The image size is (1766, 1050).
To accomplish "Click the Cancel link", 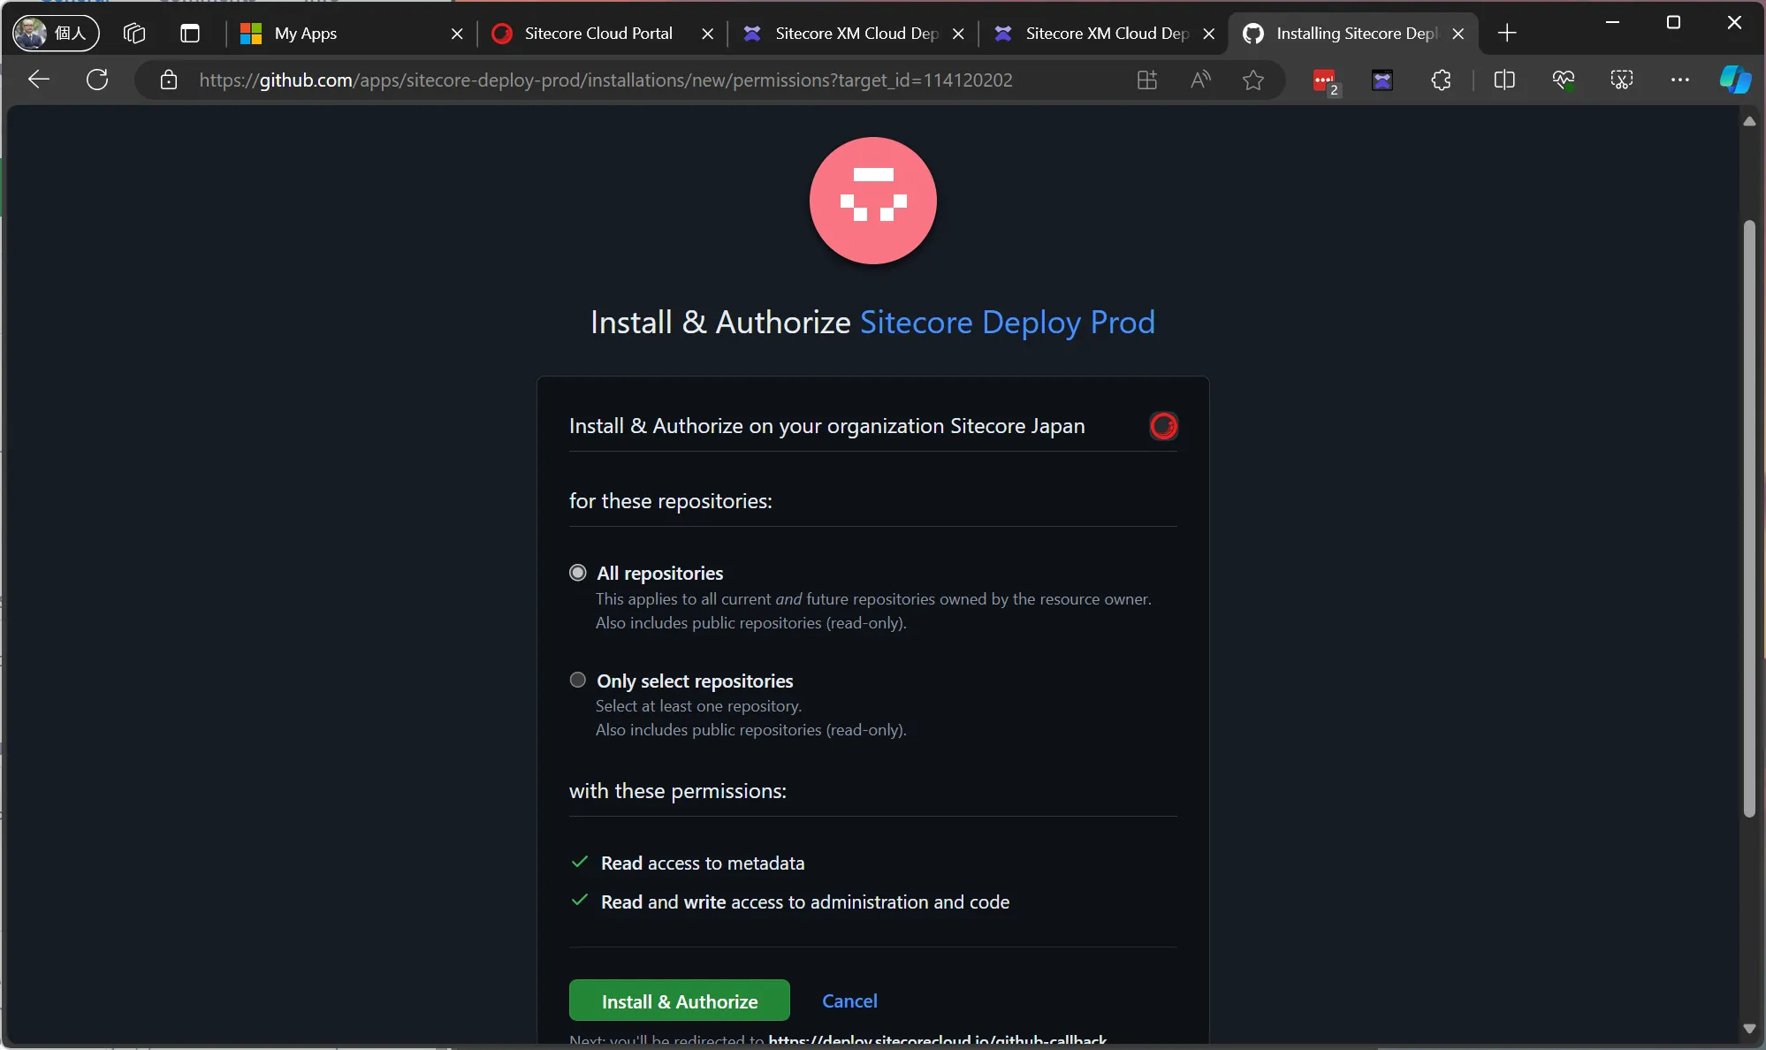I will coord(850,999).
